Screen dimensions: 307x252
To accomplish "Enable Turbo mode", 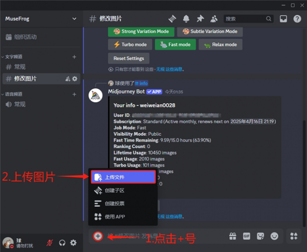I will (130, 44).
